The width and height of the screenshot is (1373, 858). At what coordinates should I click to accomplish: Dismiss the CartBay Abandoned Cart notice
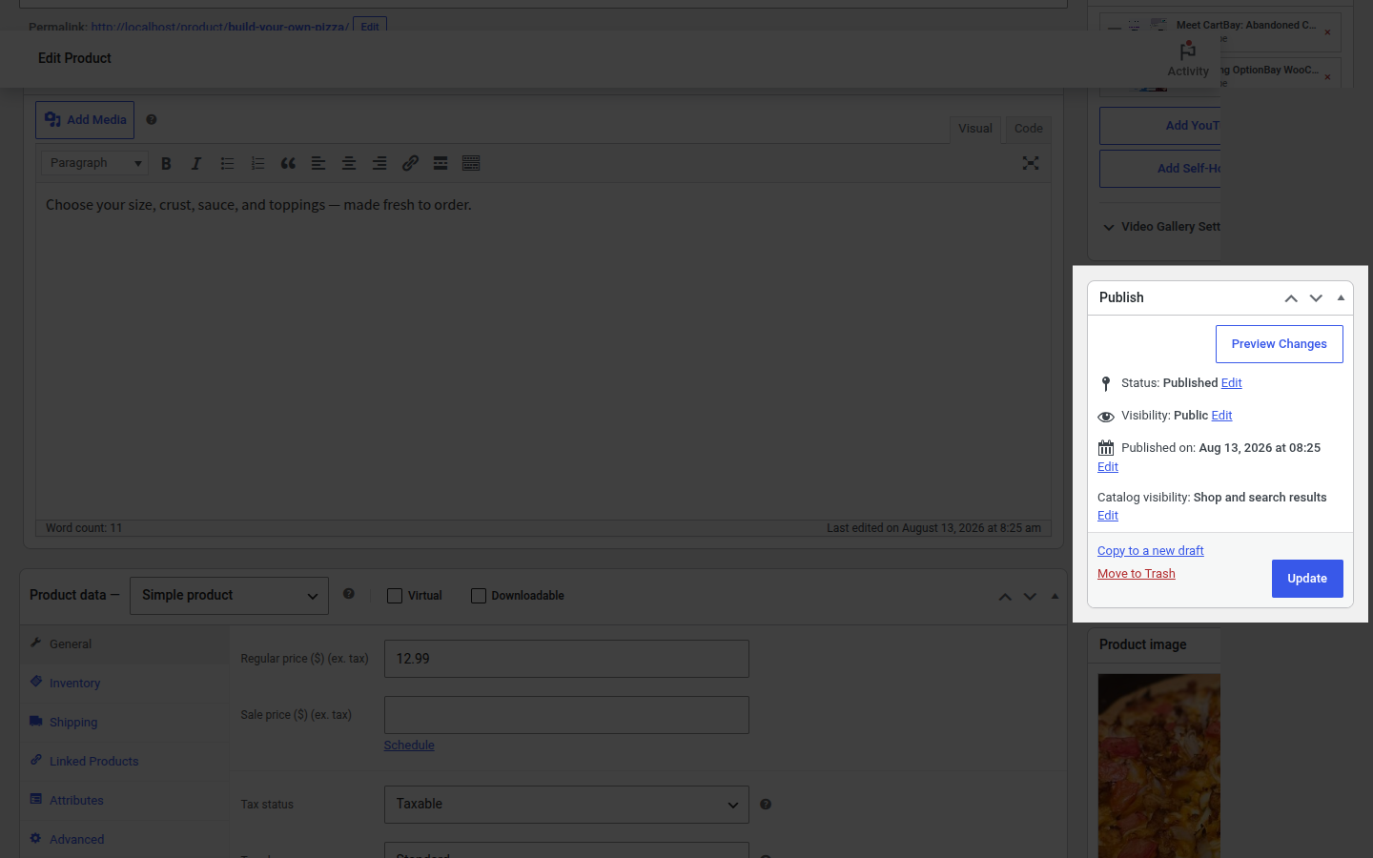click(x=1327, y=32)
